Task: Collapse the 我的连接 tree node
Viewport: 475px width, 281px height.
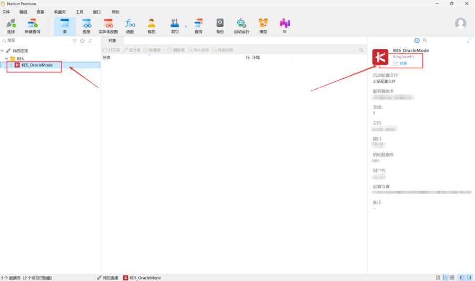Action: 3,51
